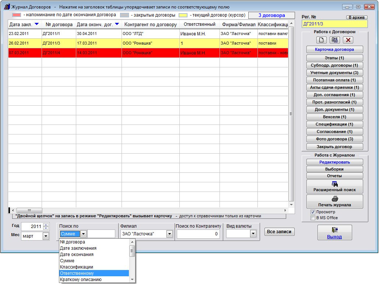Expand the Филиал dropdown
This screenshot has width=379, height=284.
coord(169,234)
